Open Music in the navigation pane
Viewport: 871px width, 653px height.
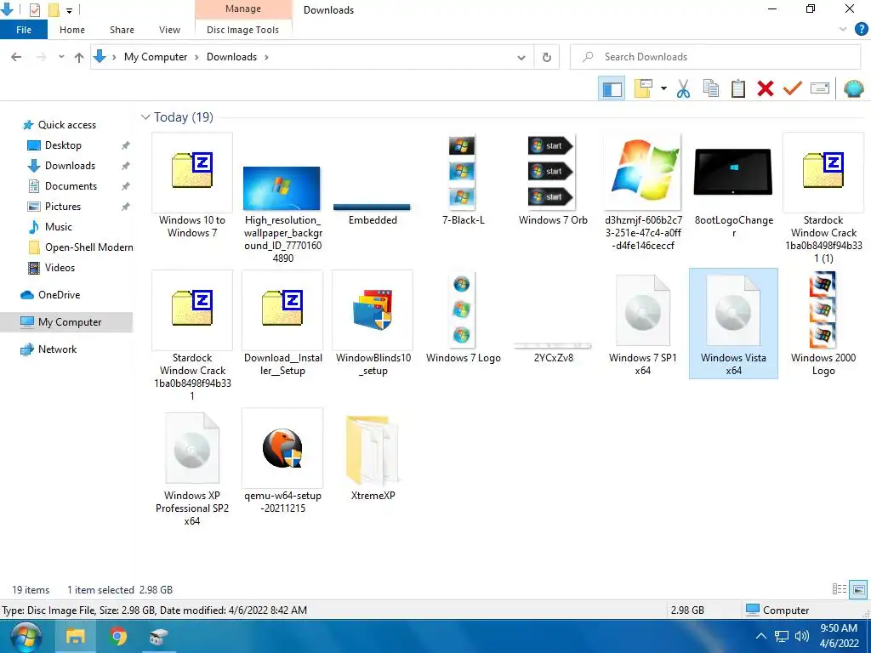59,226
